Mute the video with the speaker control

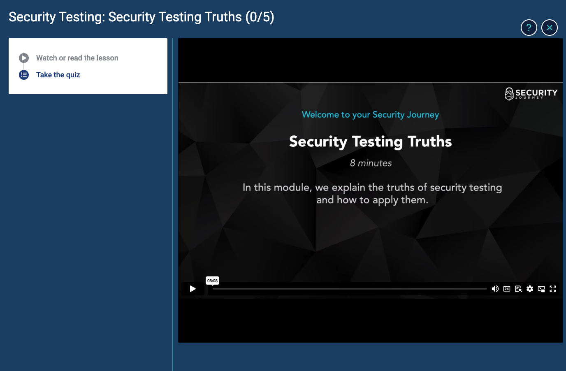[495, 289]
